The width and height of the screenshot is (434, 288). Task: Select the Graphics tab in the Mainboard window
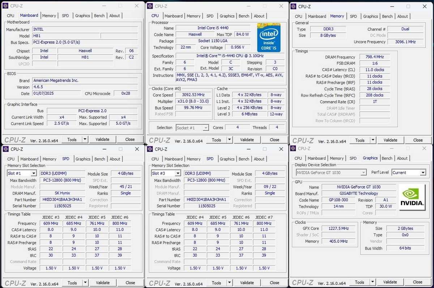[82, 16]
